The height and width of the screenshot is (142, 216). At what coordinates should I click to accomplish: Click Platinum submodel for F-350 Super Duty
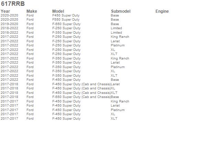click(118, 67)
